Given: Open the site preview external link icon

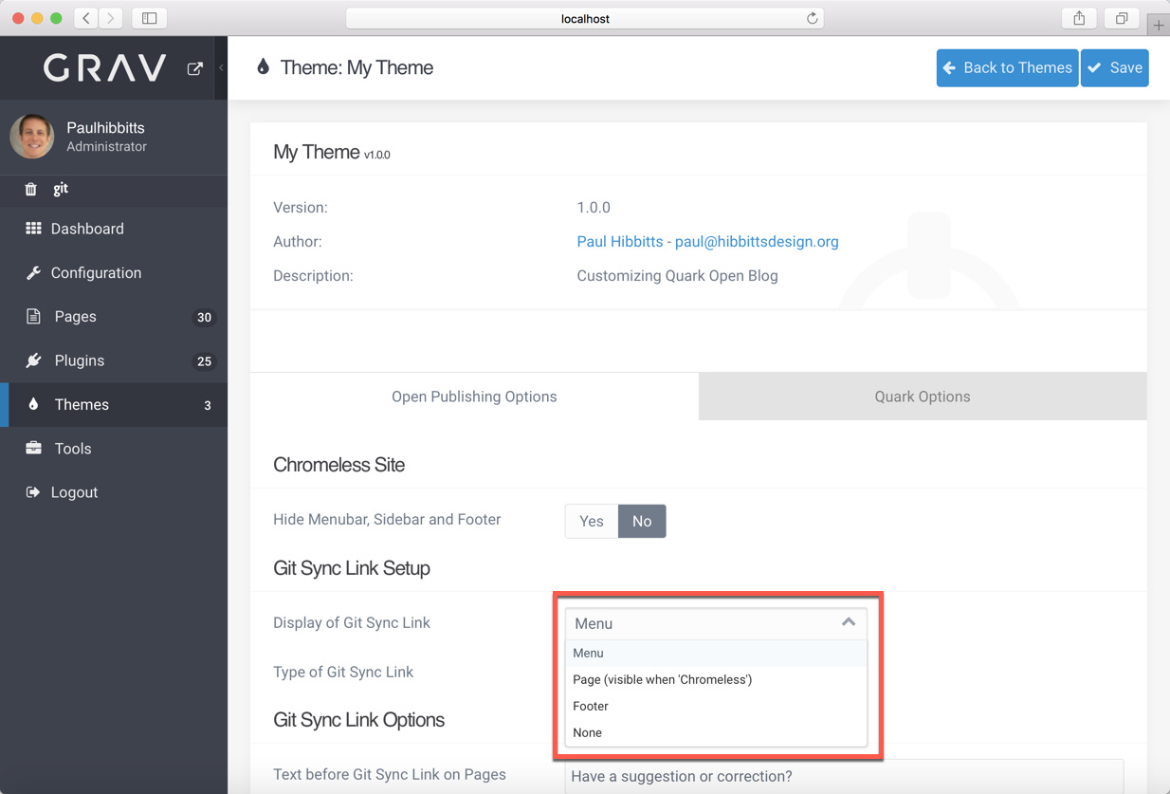Looking at the screenshot, I should pyautogui.click(x=195, y=68).
